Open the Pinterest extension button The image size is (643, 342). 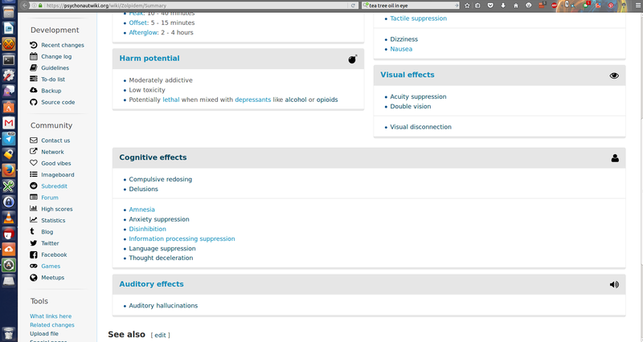[611, 6]
